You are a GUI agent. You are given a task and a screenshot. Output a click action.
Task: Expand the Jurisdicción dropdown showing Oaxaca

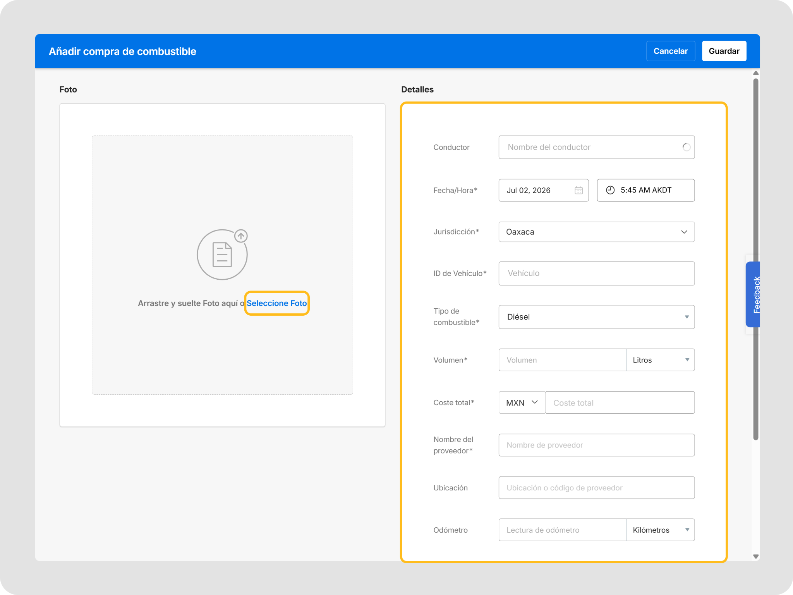coord(597,232)
